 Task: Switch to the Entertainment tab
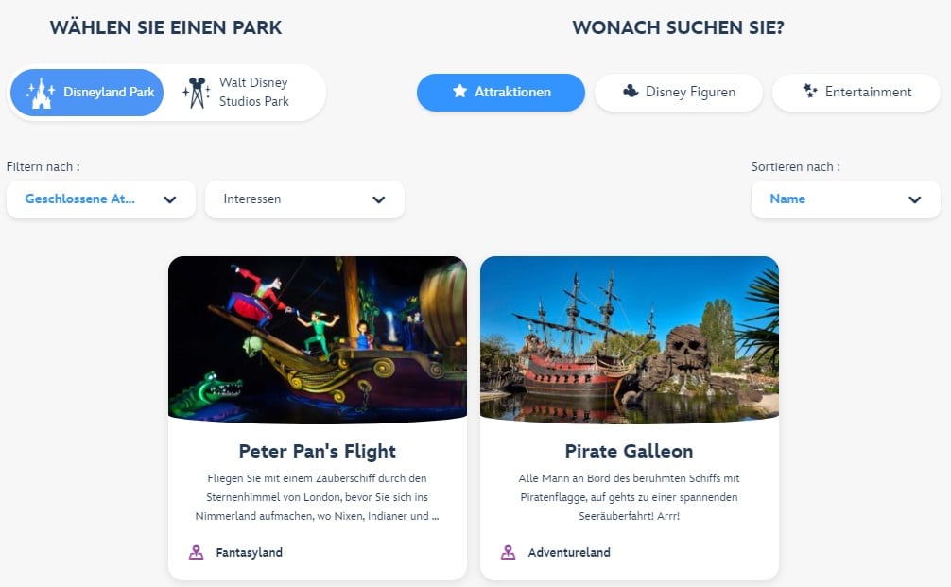(x=856, y=93)
